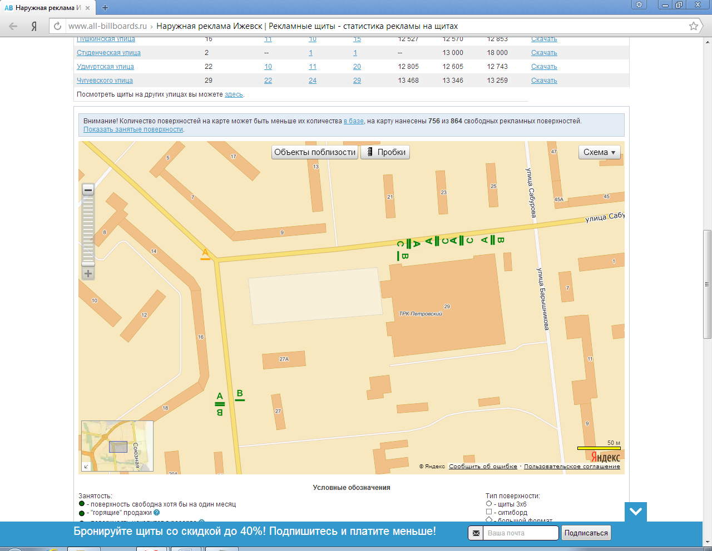
Task: Show occupied surfaces via Показать занятые поверхности
Action: coord(133,129)
